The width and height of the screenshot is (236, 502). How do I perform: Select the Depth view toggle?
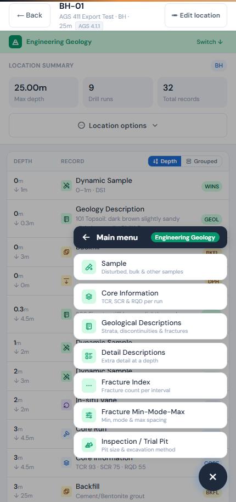[165, 161]
